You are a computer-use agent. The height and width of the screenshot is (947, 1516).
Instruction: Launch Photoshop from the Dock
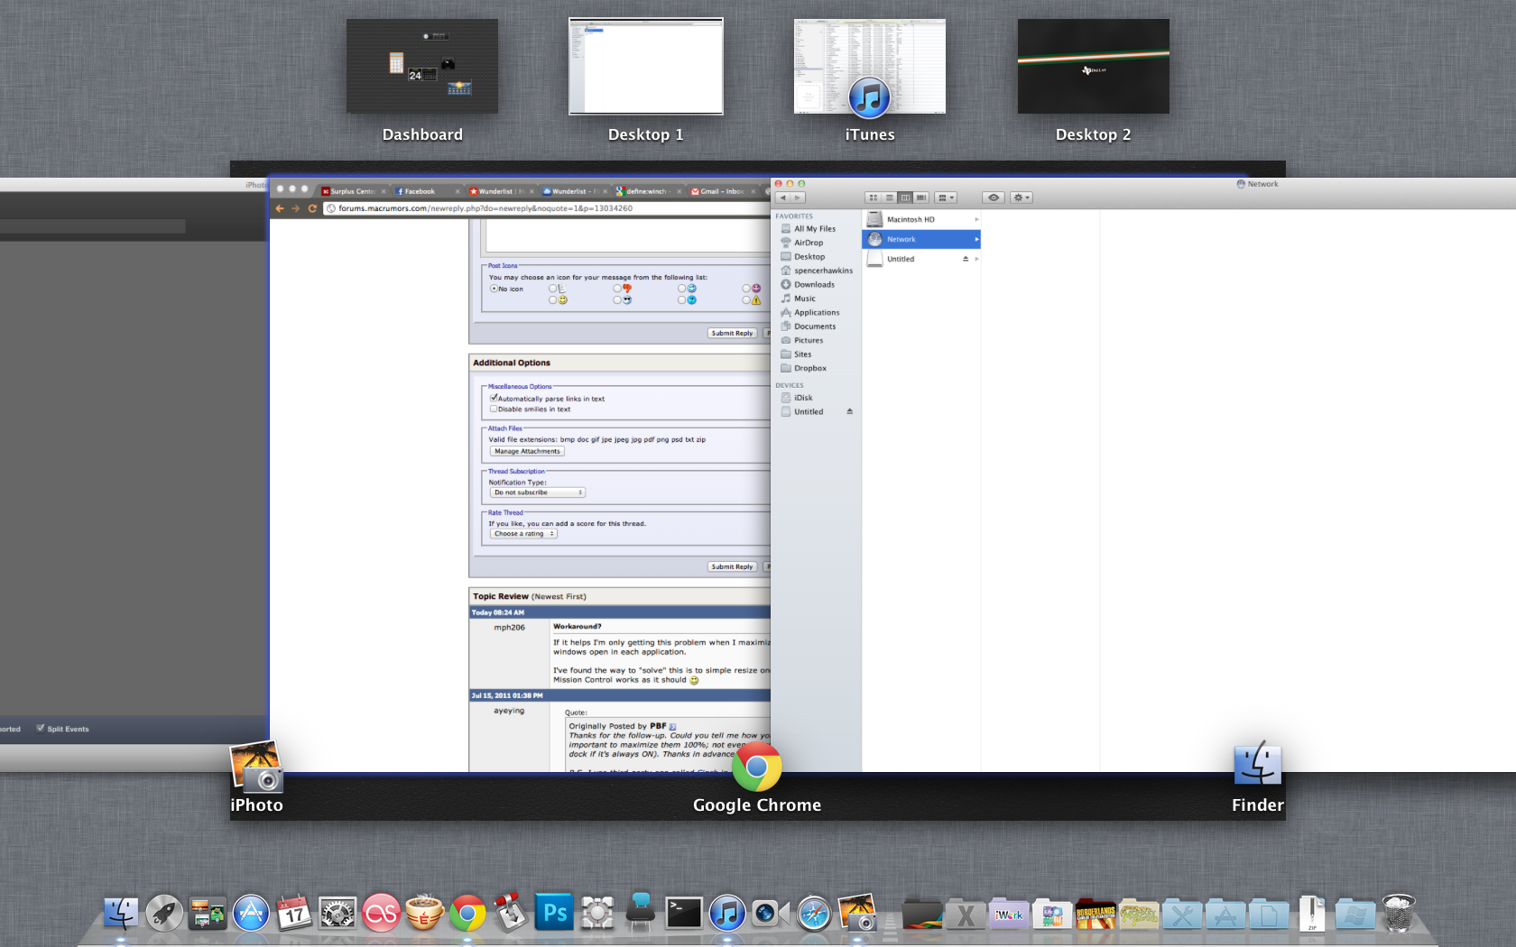pyautogui.click(x=554, y=914)
